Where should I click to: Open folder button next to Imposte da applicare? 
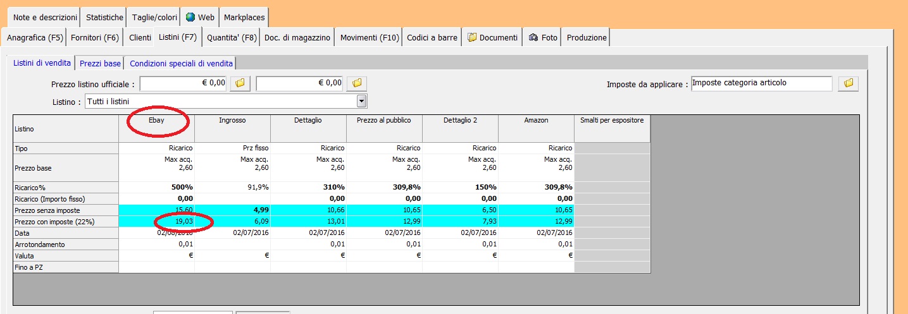coord(849,83)
